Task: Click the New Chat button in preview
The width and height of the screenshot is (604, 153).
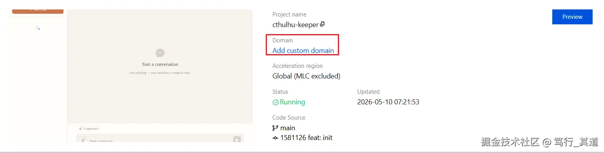Action: pyautogui.click(x=38, y=11)
